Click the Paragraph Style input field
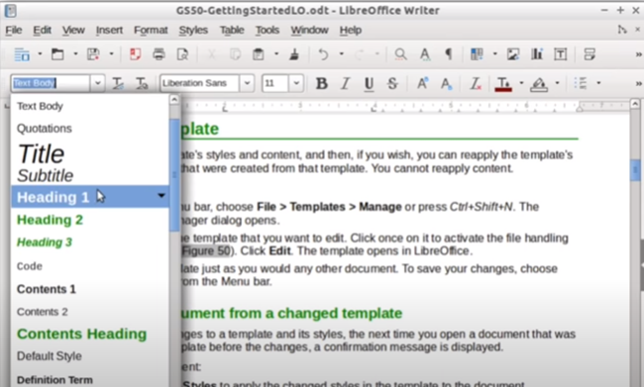644x387 pixels. (x=51, y=83)
